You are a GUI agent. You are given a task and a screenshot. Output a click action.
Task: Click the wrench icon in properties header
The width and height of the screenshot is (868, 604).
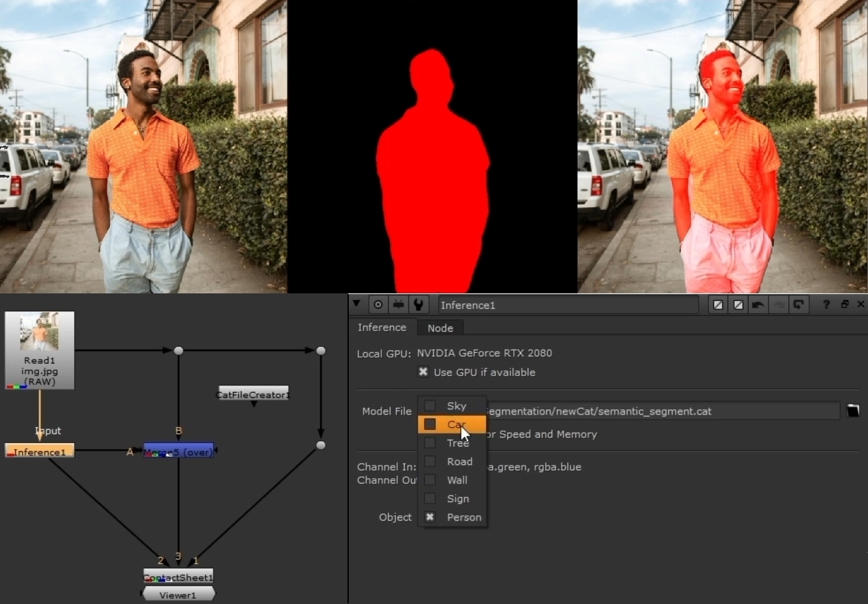click(418, 305)
